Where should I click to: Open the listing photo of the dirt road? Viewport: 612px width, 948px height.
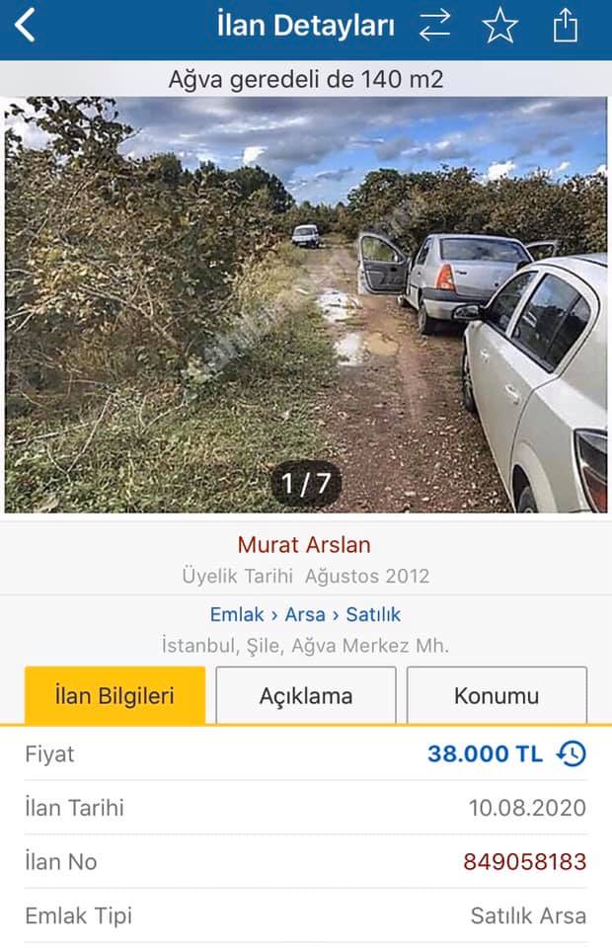point(306,305)
